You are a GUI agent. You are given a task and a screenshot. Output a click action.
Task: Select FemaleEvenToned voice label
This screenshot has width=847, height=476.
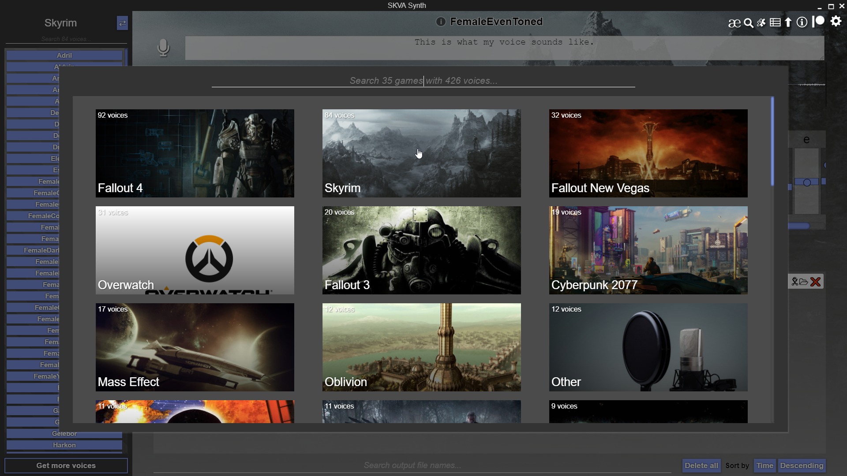[x=497, y=22]
